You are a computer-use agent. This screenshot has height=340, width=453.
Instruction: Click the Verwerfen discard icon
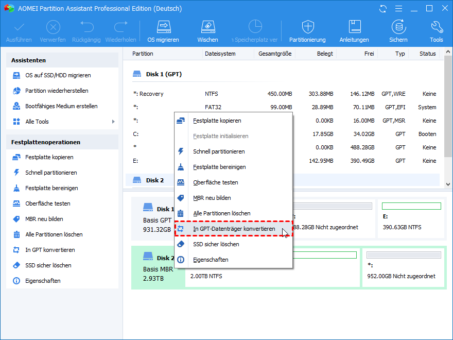pyautogui.click(x=53, y=28)
